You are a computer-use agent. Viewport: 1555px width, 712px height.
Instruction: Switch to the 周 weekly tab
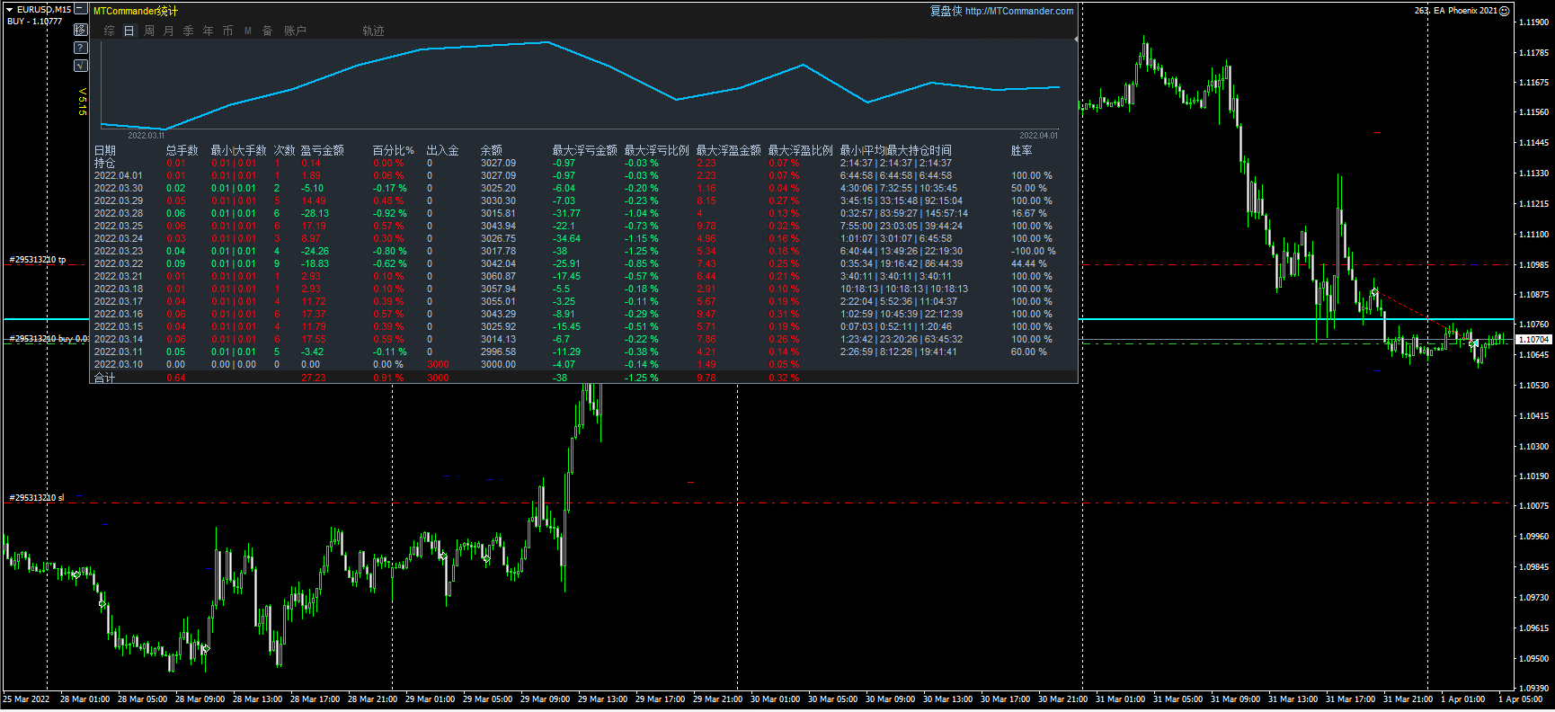click(x=148, y=31)
